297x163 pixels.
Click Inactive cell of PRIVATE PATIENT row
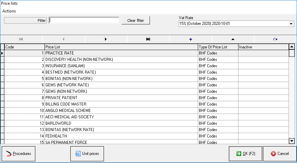tap(263, 98)
